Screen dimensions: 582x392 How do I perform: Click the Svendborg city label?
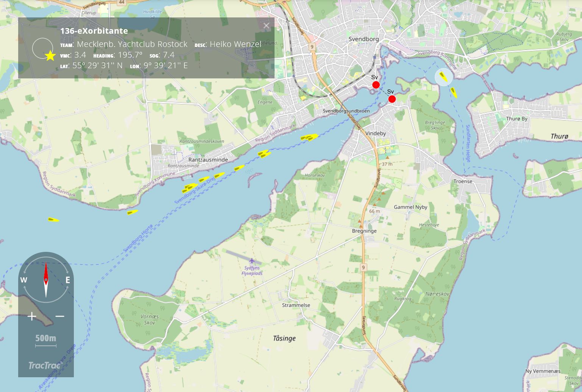(363, 39)
